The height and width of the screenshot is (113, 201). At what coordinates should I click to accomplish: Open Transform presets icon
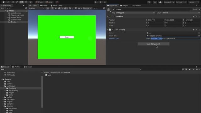(x=196, y=17)
